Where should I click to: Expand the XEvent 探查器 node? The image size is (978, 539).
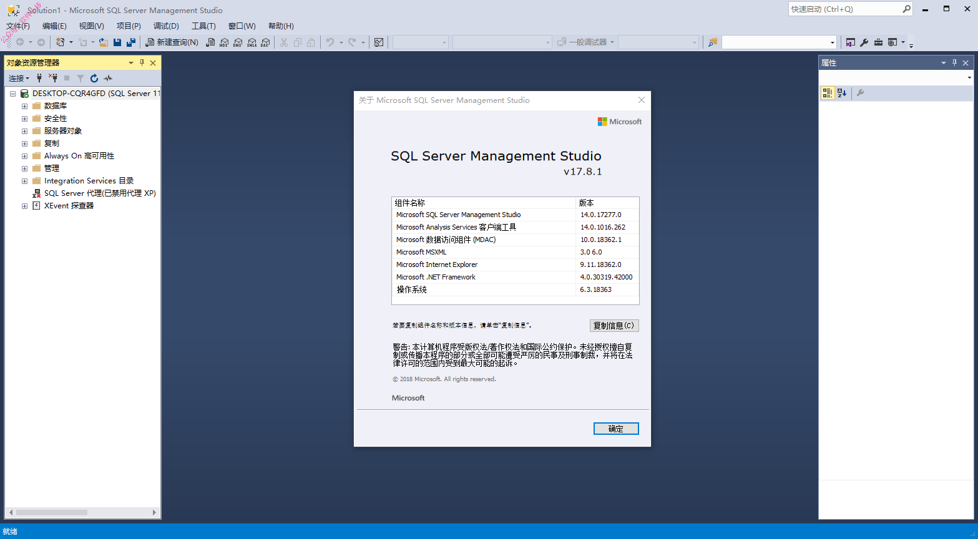24,206
